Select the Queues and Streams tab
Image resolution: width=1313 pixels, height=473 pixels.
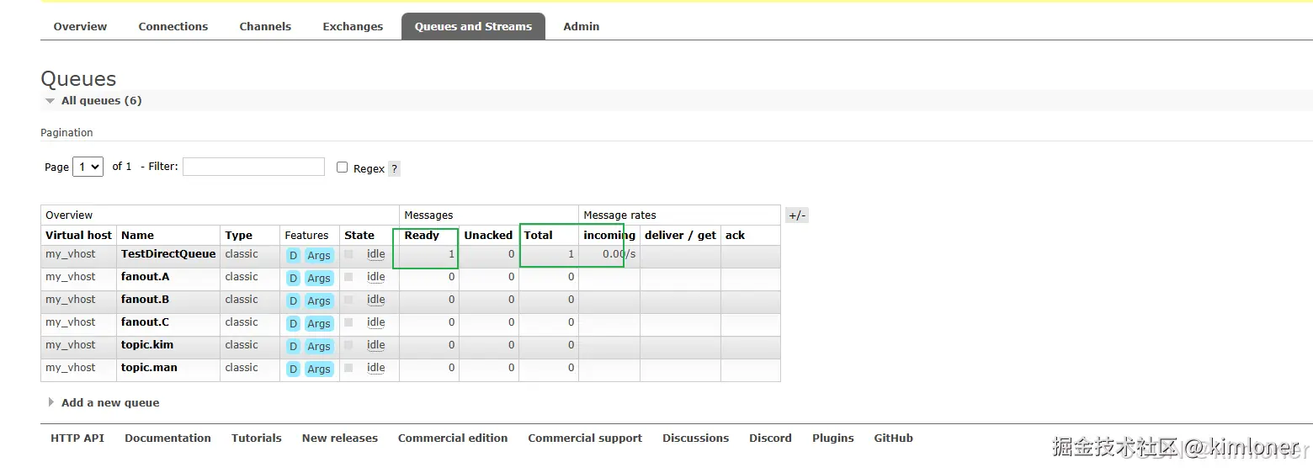click(473, 26)
